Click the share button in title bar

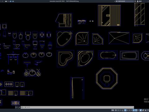tap(12, 1)
